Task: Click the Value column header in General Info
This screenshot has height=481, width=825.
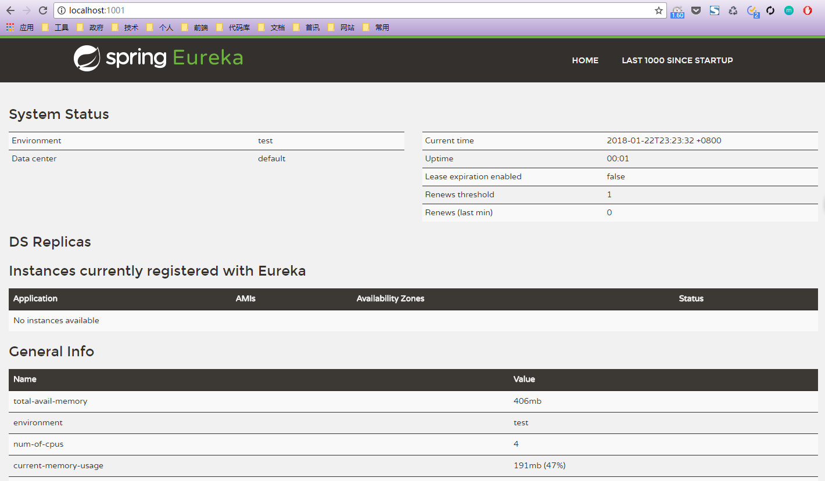Action: click(524, 379)
